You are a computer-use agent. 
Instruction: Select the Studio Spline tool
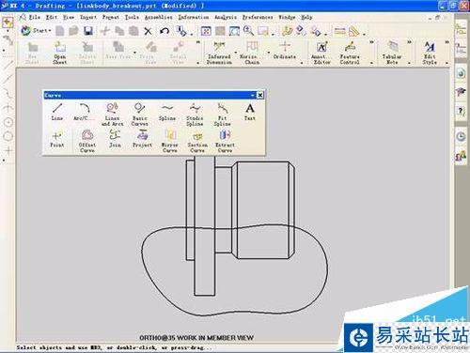click(195, 115)
